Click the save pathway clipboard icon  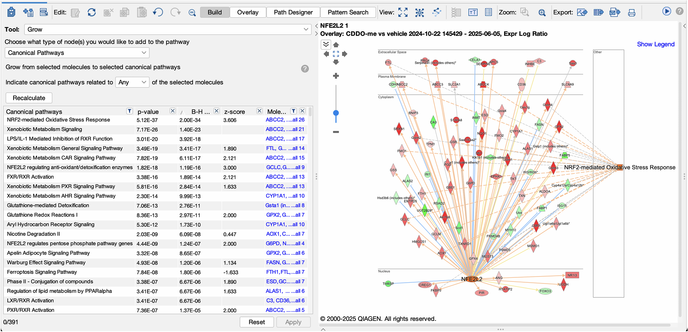pos(12,12)
